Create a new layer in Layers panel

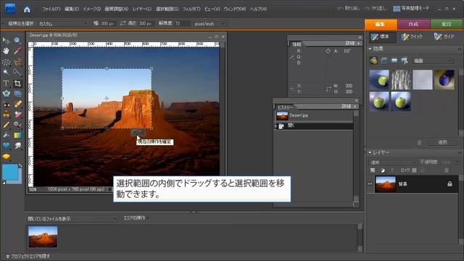click(x=373, y=170)
